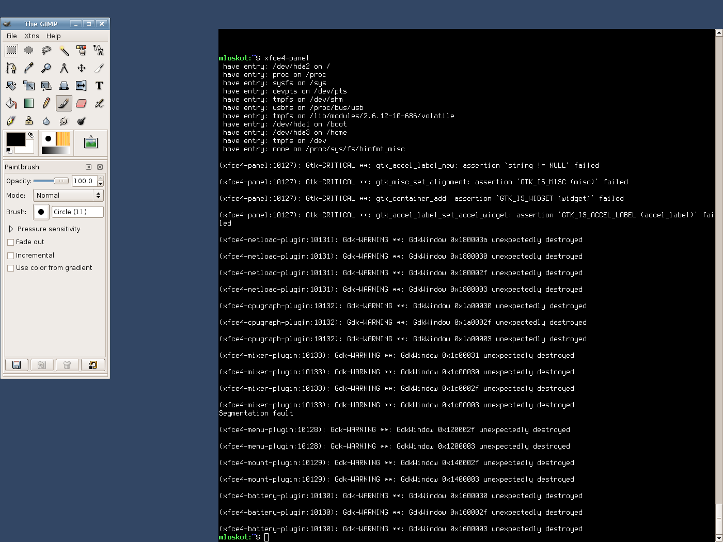Select the Pencil tool
This screenshot has width=723, height=542.
tap(46, 103)
